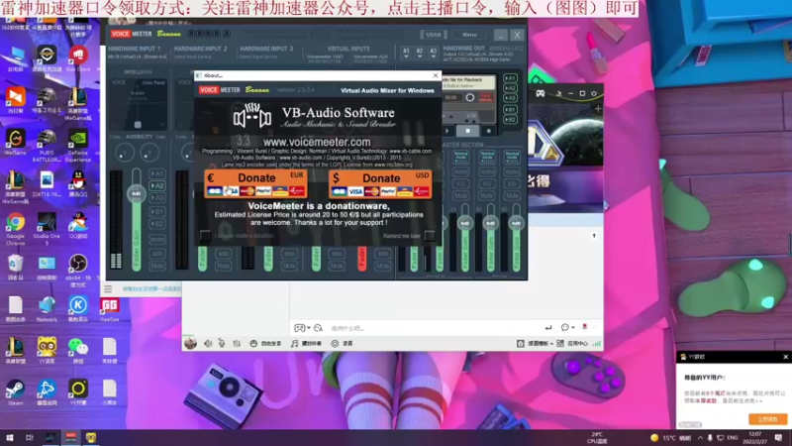Expand the A2 hardware output dropdown

(x=419, y=53)
